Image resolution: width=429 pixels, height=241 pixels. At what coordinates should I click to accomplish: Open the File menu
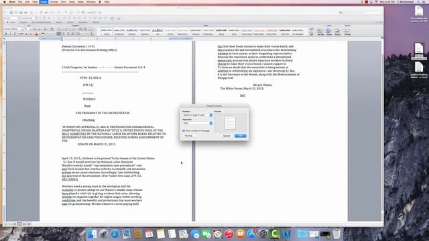20,1
